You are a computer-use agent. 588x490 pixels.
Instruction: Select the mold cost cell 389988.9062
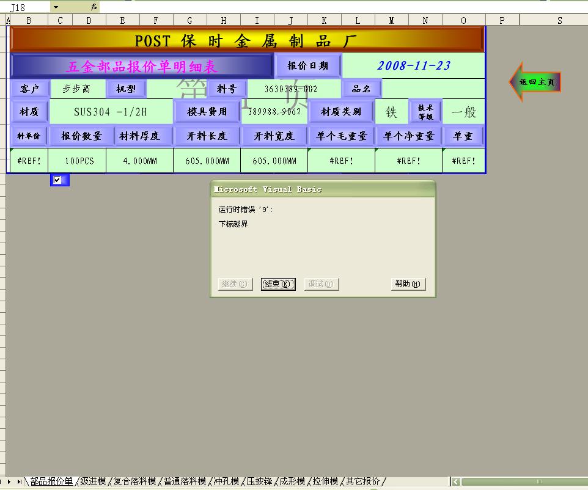(x=274, y=111)
